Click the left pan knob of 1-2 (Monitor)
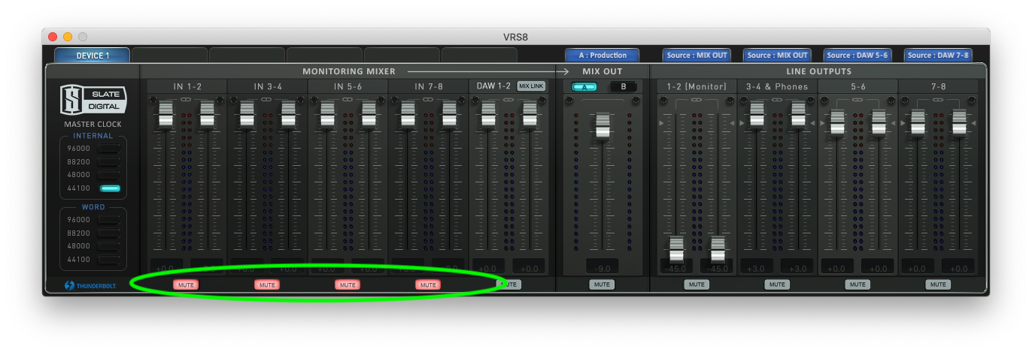 tap(663, 100)
